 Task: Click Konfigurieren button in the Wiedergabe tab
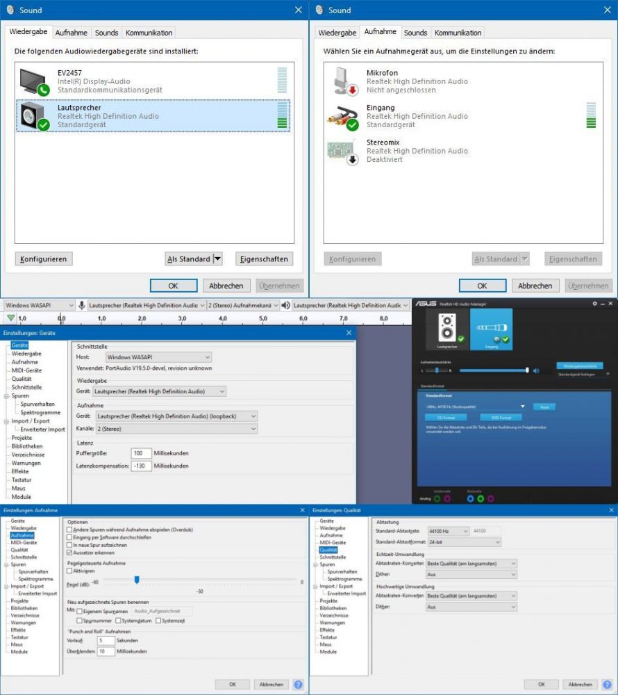coord(44,259)
